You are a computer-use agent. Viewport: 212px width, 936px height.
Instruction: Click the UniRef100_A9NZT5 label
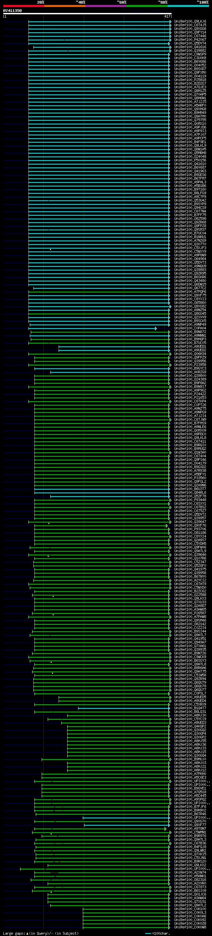click(190, 408)
